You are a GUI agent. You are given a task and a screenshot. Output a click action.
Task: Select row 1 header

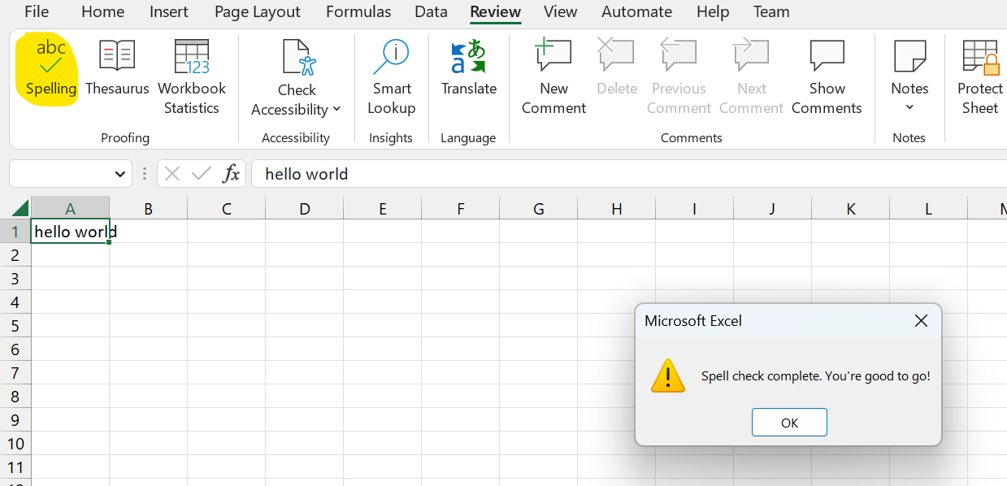tap(15, 232)
